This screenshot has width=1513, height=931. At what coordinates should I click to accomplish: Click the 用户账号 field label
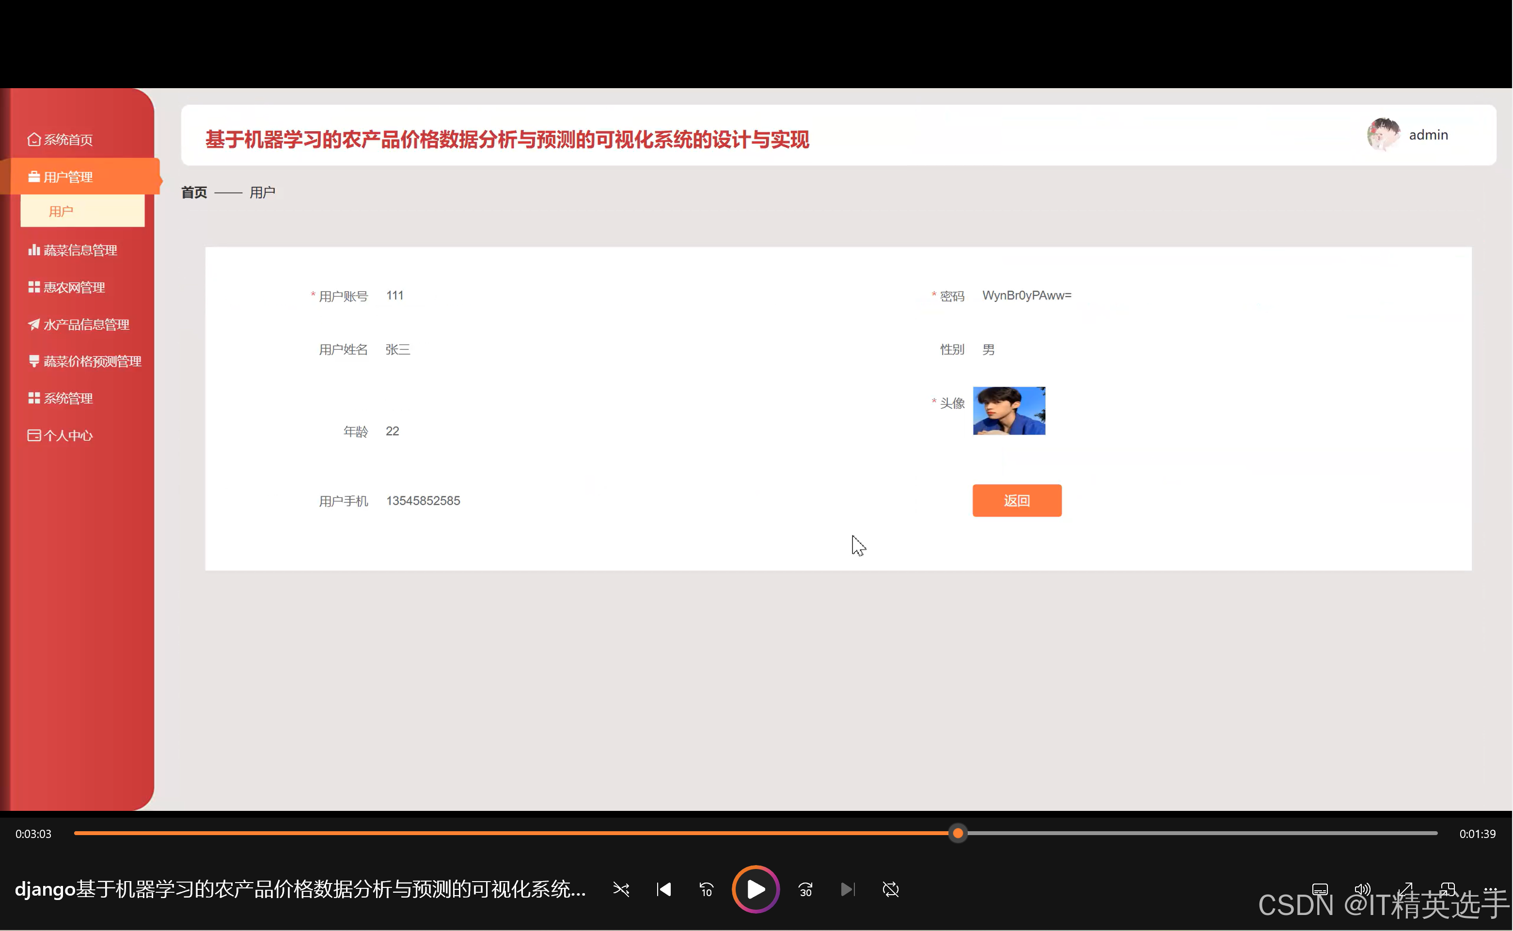pos(343,295)
